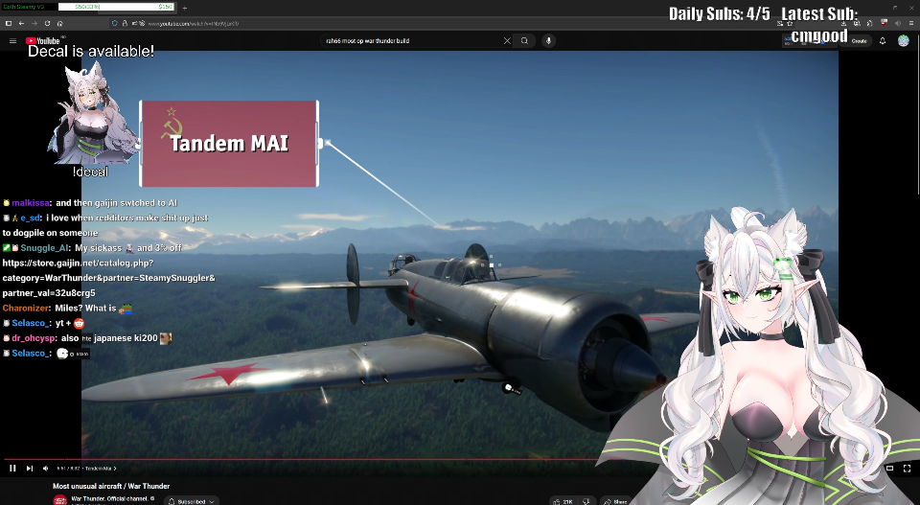Open the store.gaijin.net link in chat
This screenshot has width=920, height=505.
tap(108, 278)
